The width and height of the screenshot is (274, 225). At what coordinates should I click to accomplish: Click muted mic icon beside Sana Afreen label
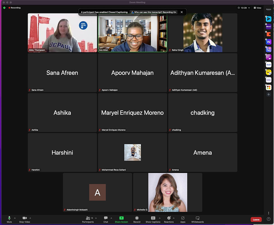pyautogui.click(x=30, y=90)
